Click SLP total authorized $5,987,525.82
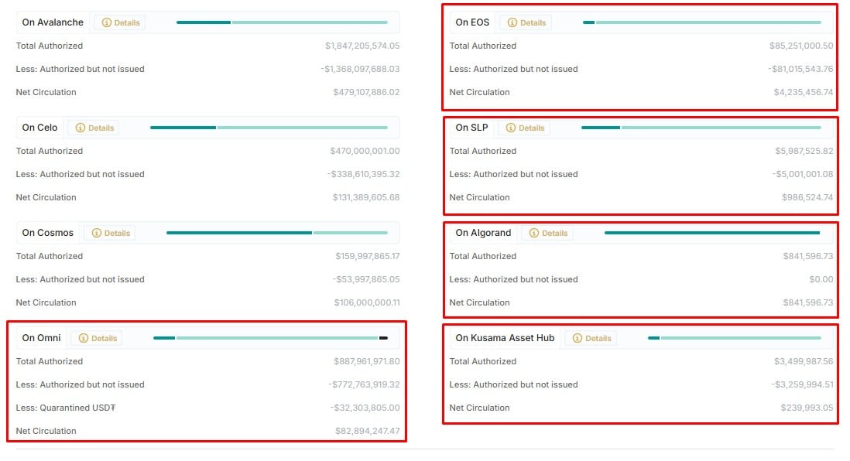This screenshot has height=461, width=850. 804,151
